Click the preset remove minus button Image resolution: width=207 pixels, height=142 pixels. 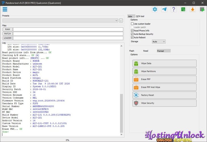point(121,20)
